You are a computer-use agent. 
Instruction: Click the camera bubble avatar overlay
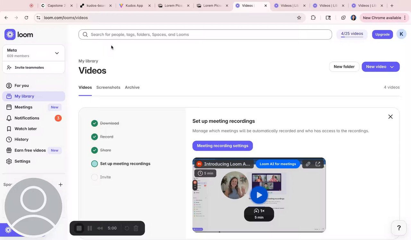pyautogui.click(x=33, y=207)
